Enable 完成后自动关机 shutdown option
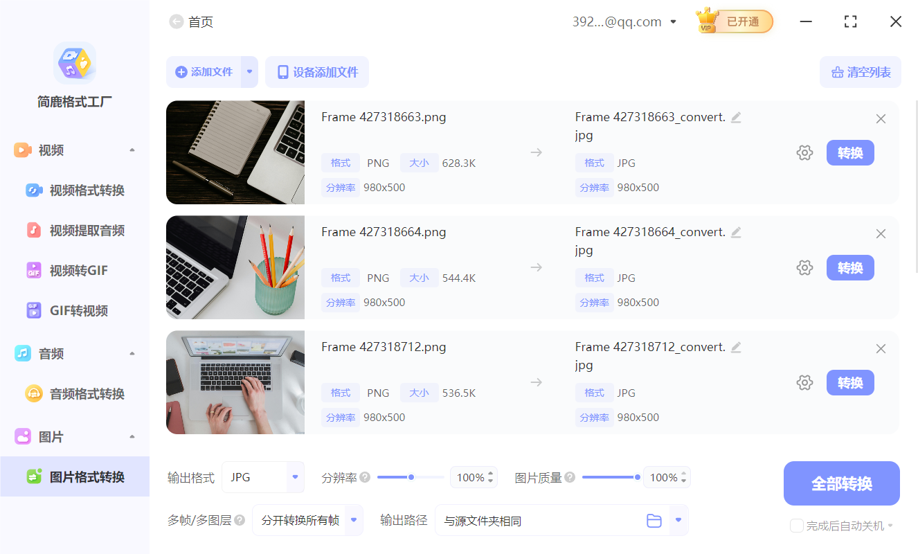Viewport: 918px width, 554px height. (796, 526)
